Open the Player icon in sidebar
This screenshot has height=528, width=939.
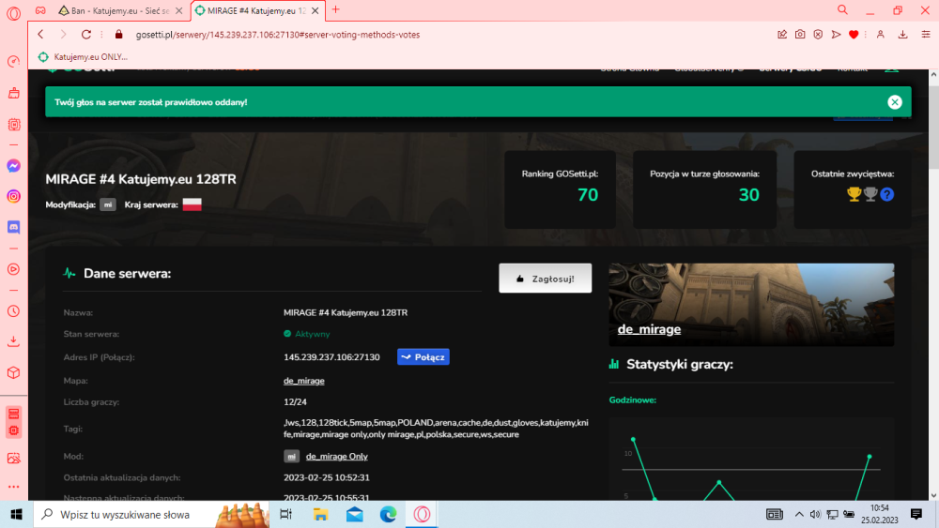pos(13,269)
